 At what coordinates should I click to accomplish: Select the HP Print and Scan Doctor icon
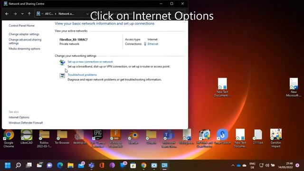pyautogui.click(x=205, y=138)
